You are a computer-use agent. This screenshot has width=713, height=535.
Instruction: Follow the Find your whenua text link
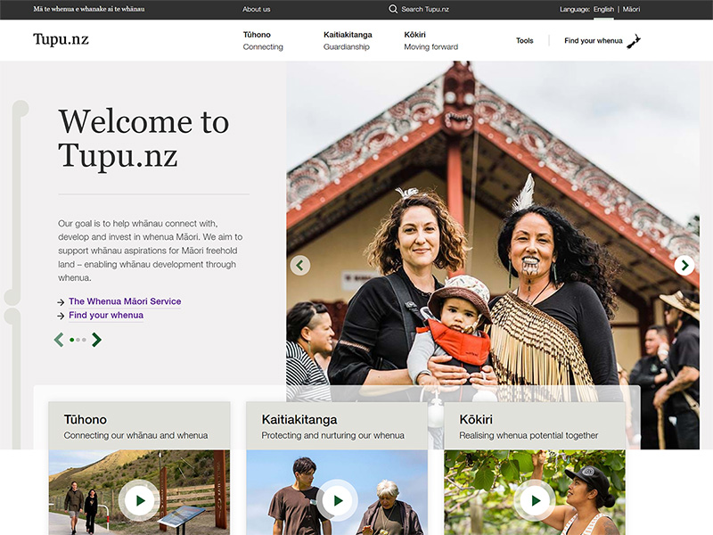click(106, 315)
